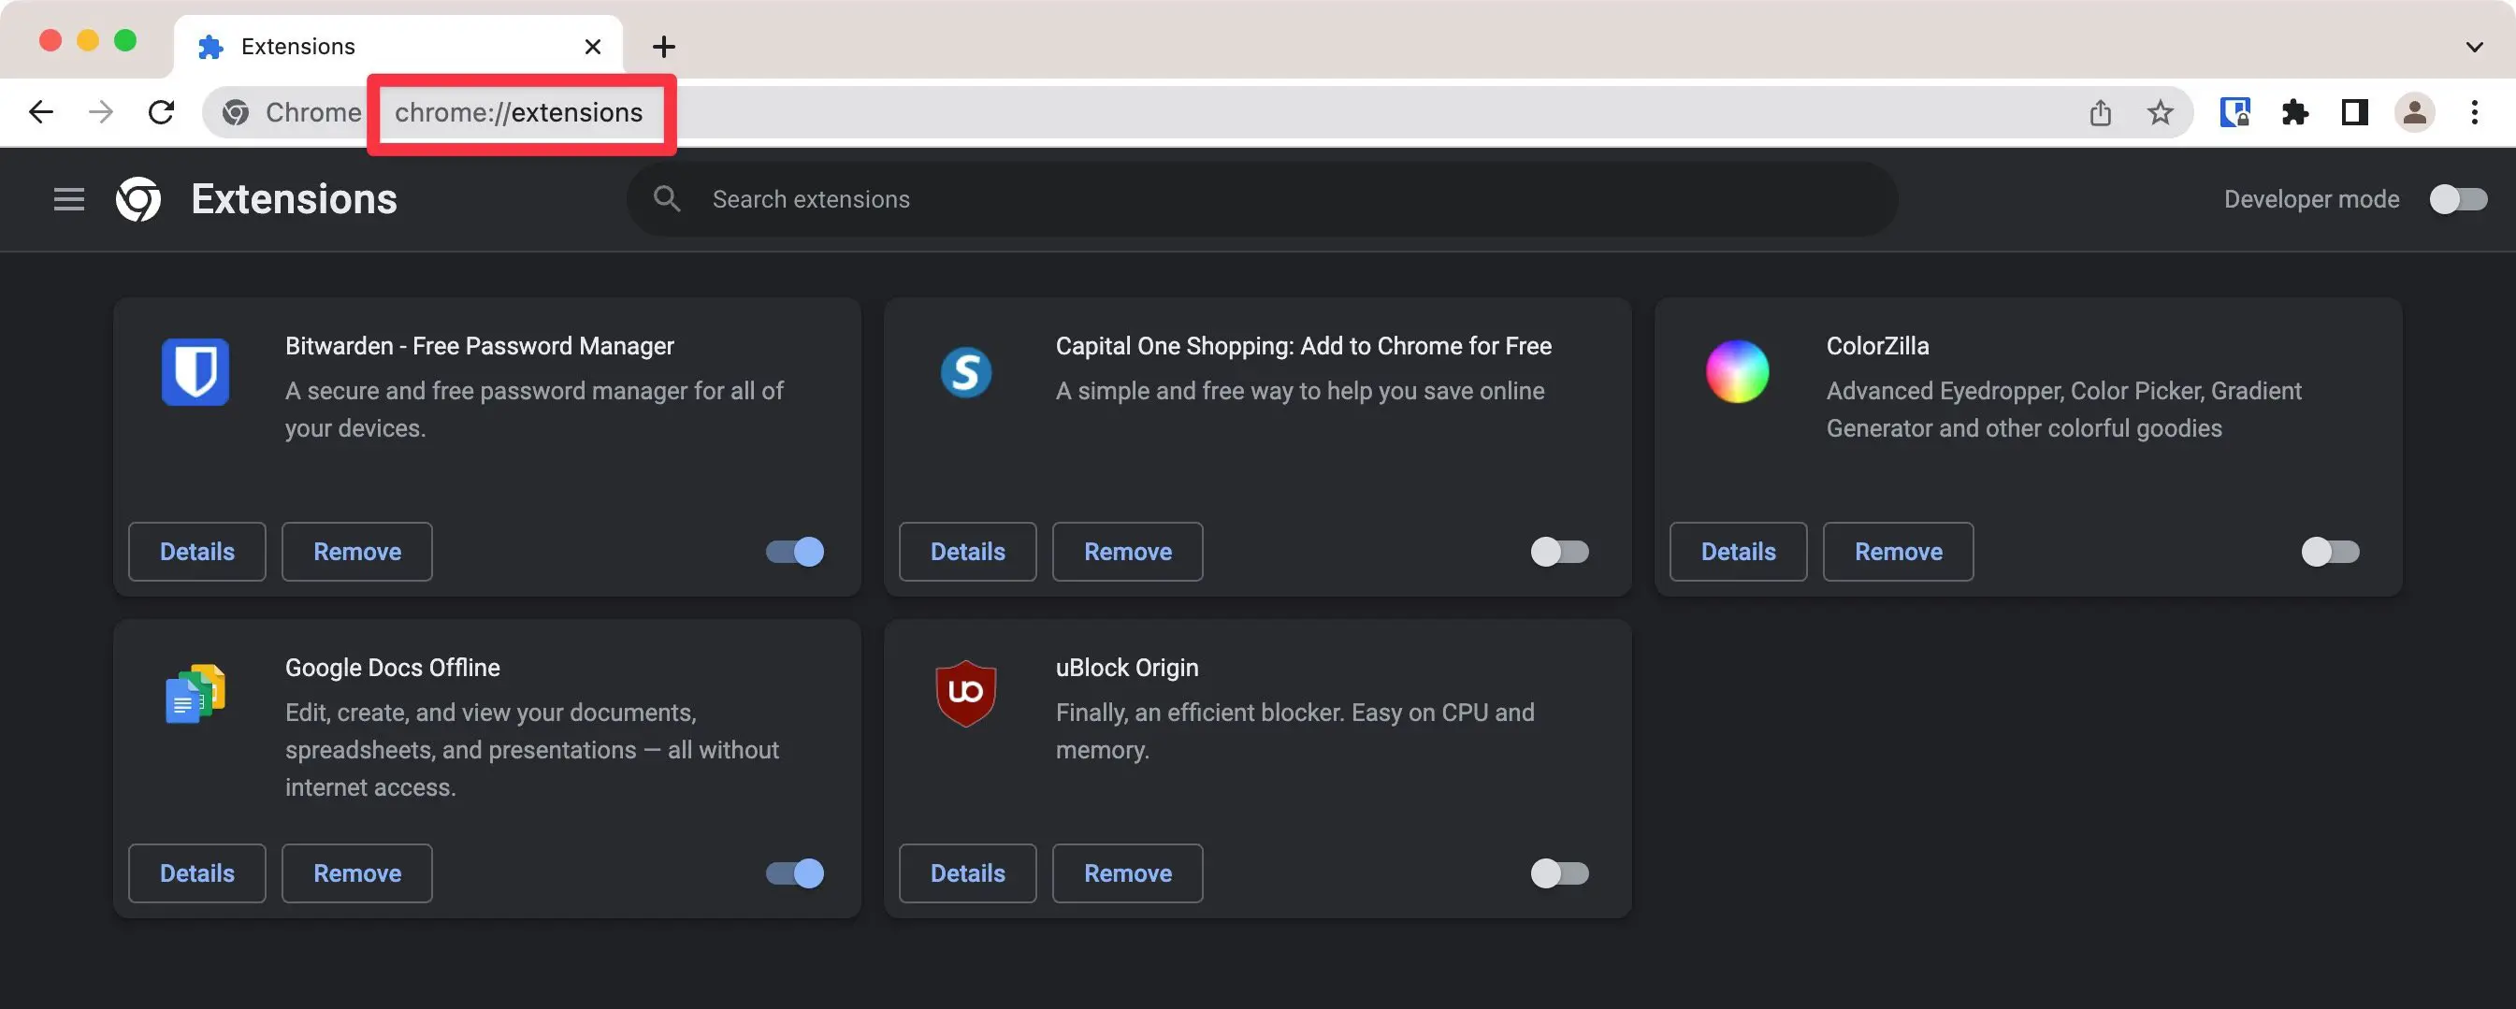2516x1009 pixels.
Task: Select the Extensions browser tab
Action: [398, 47]
